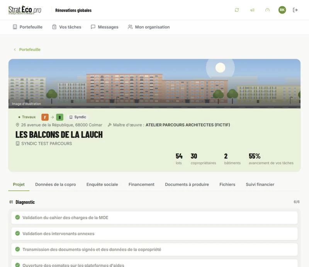Click the StratEco pro logo
The image size is (309, 267).
coord(25,10)
